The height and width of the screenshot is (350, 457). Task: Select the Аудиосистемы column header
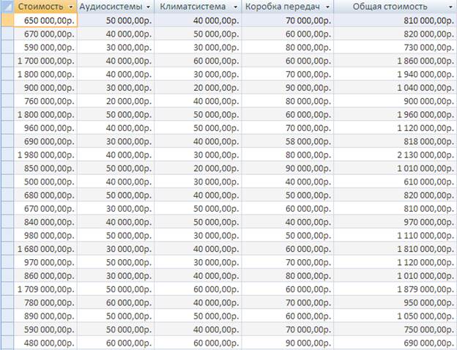coord(116,7)
